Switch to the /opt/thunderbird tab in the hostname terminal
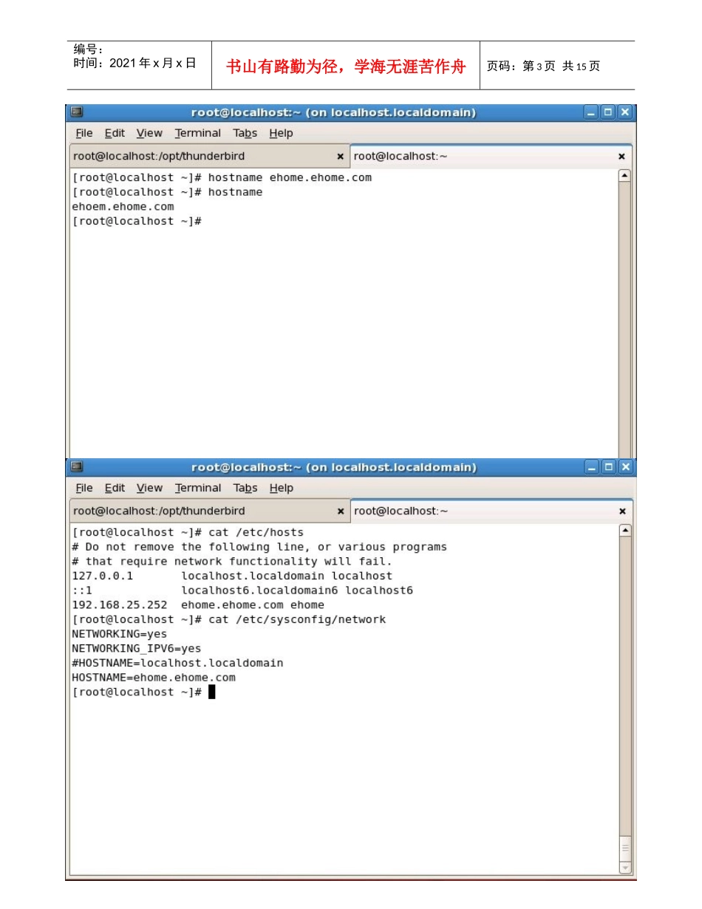This screenshot has height=909, width=702. [209, 157]
